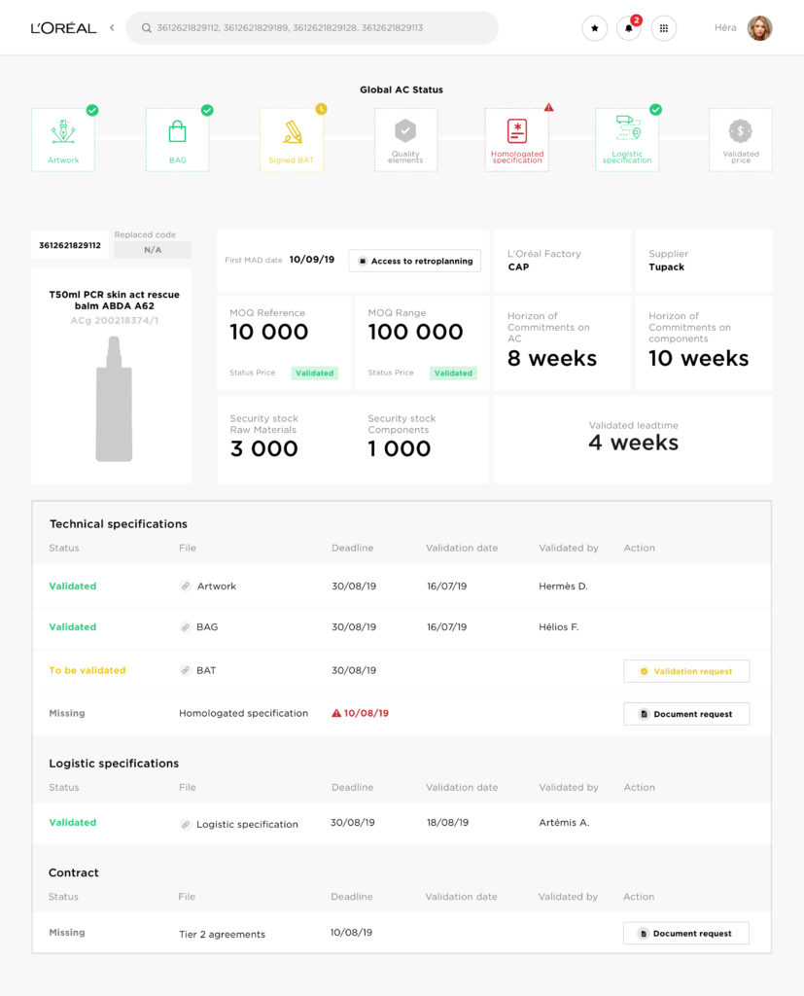Select the Homologated specification status step

pos(517,140)
